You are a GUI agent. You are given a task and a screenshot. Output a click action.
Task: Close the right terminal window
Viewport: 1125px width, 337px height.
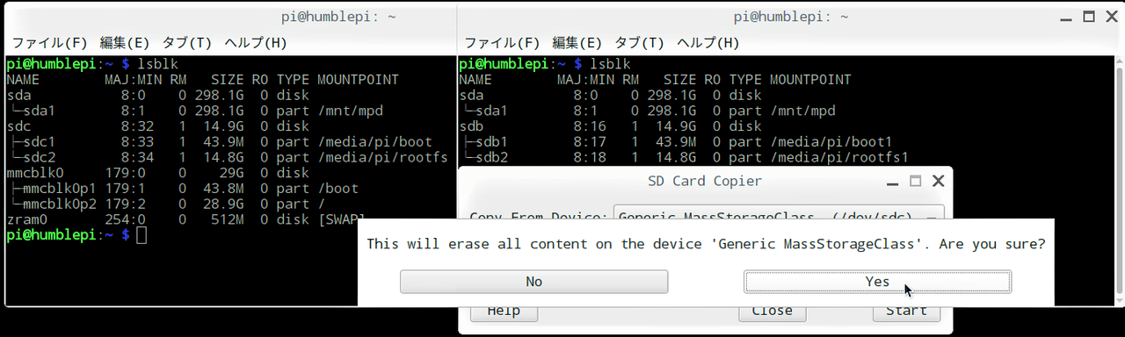(1110, 17)
